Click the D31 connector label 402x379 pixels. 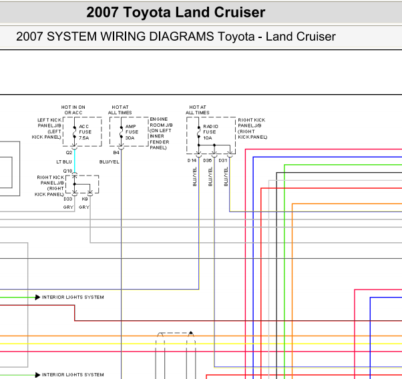tap(223, 160)
